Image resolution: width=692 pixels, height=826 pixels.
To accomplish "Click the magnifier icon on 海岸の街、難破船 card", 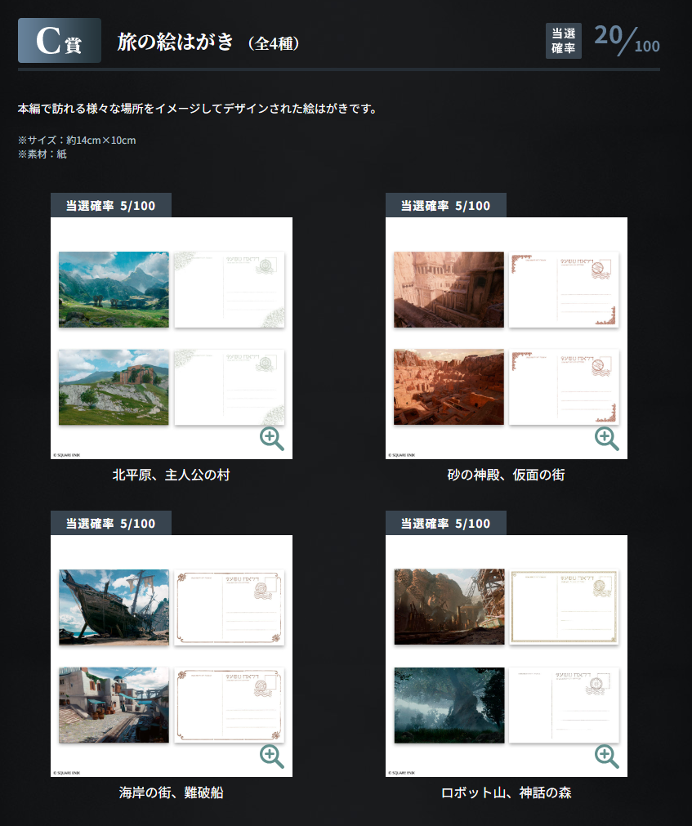I will (x=272, y=757).
